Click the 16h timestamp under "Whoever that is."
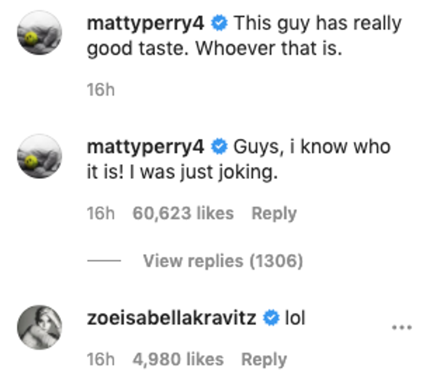This screenshot has width=427, height=389. coord(101,90)
